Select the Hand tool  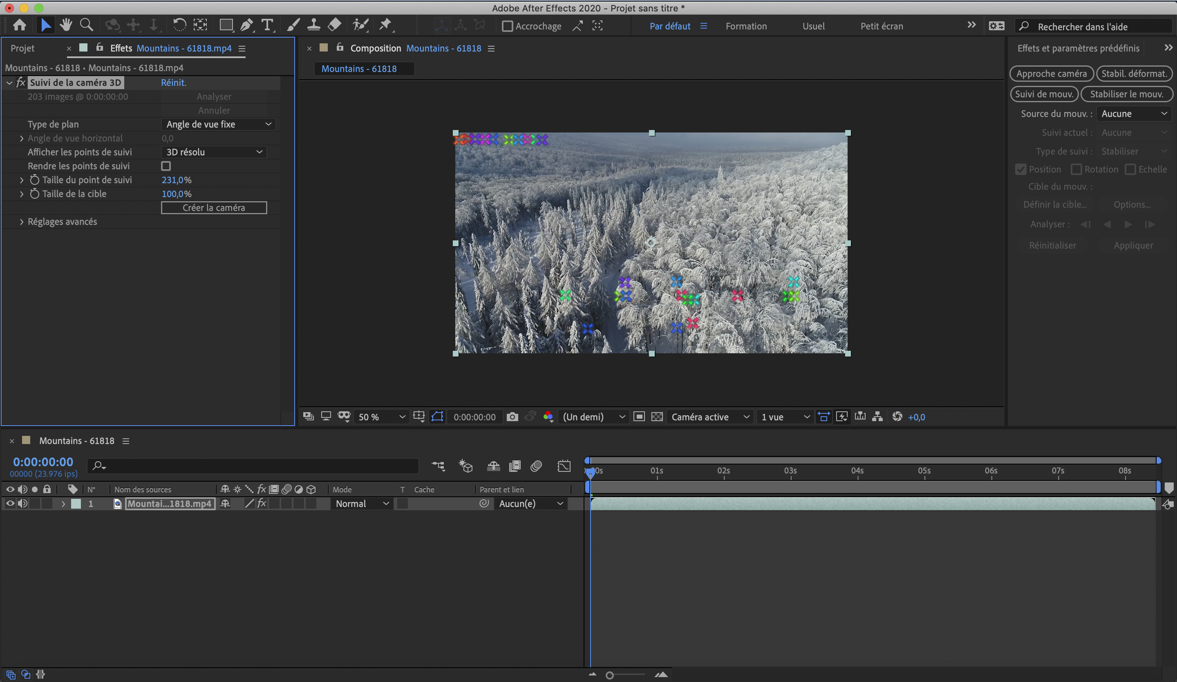tap(66, 25)
